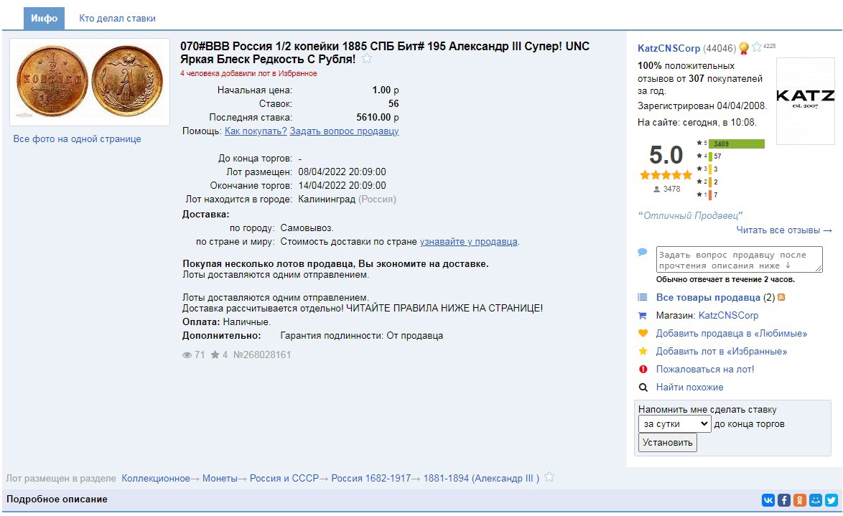Share the lot on Odnoklassniki
The image size is (843, 516).
[x=800, y=500]
